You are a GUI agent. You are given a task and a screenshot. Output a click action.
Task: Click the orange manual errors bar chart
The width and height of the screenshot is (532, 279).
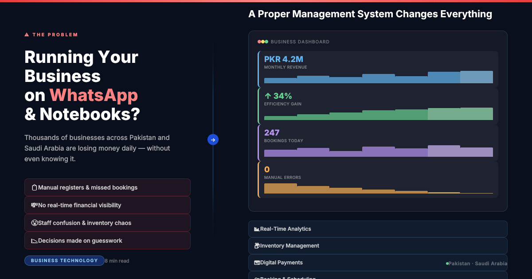[x=379, y=188]
